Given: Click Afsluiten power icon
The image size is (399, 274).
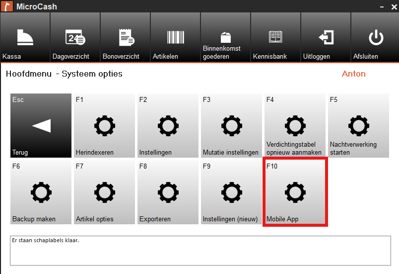Looking at the screenshot, I should 375,37.
